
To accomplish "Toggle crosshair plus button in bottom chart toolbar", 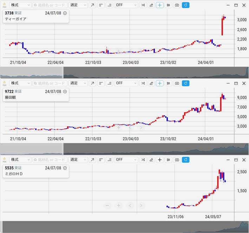I will [160, 160].
